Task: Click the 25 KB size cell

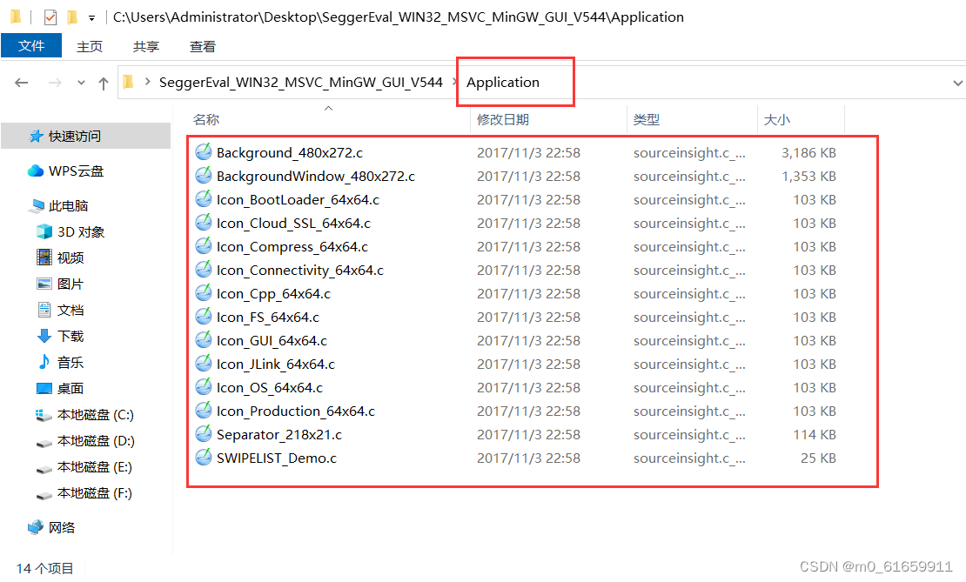Action: (818, 458)
